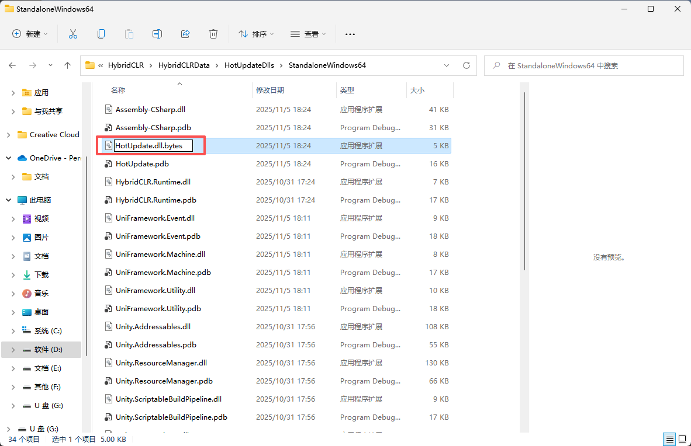Click the 此电脑 computer icon
Image resolution: width=691 pixels, height=446 pixels.
[x=22, y=200]
